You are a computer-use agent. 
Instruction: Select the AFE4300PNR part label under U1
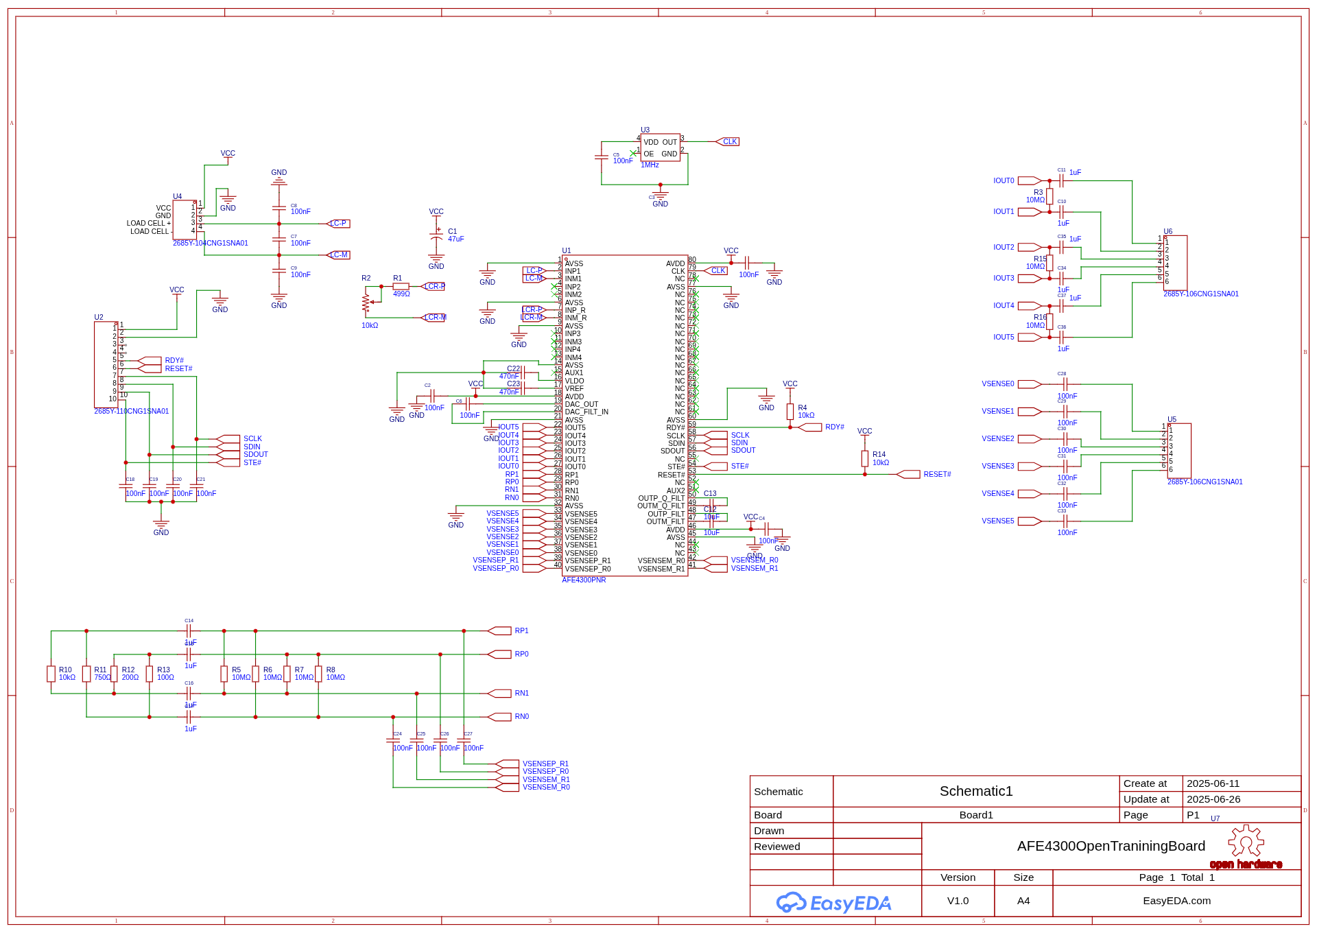click(584, 580)
